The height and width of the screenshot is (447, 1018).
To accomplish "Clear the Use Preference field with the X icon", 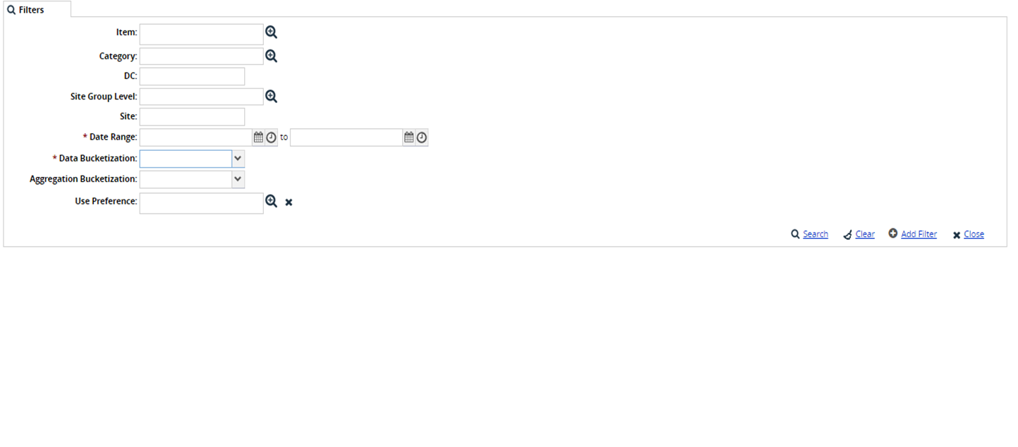I will click(289, 202).
